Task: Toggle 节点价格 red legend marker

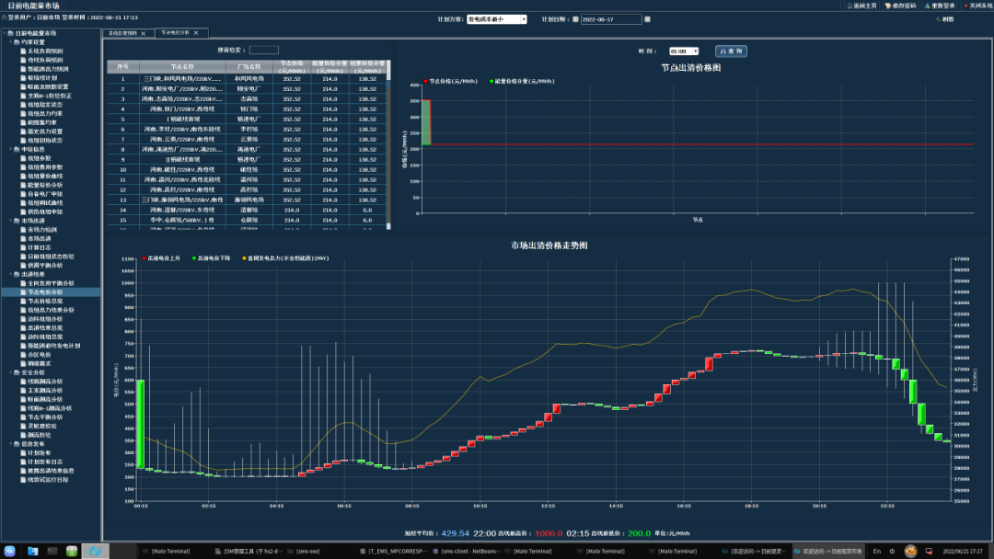Action: tap(425, 82)
